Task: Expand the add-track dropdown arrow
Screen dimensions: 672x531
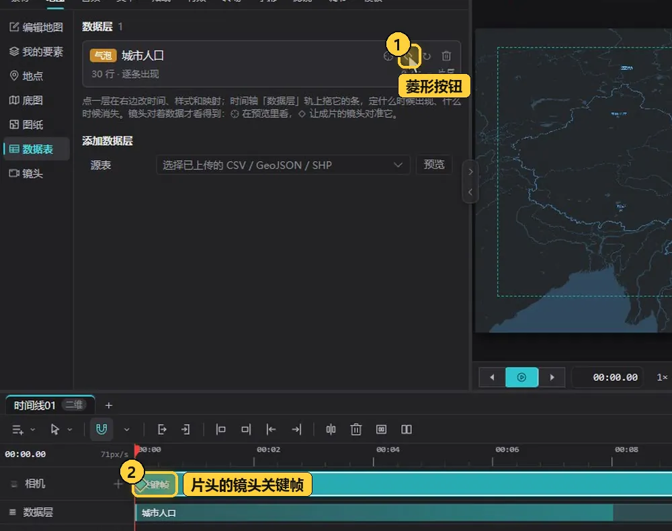Action: pyautogui.click(x=32, y=430)
